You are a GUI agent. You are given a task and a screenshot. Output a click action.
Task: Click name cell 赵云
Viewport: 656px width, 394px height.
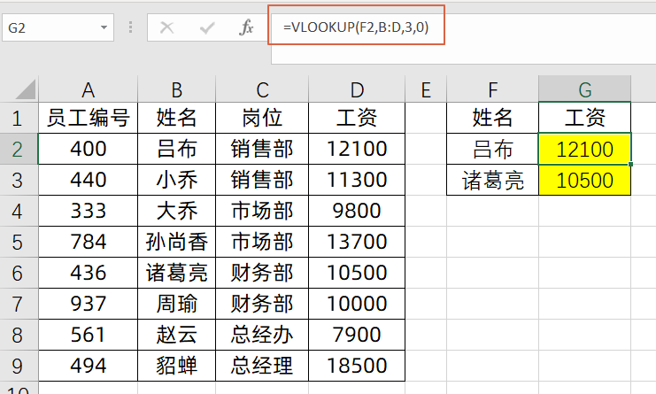[x=176, y=335]
